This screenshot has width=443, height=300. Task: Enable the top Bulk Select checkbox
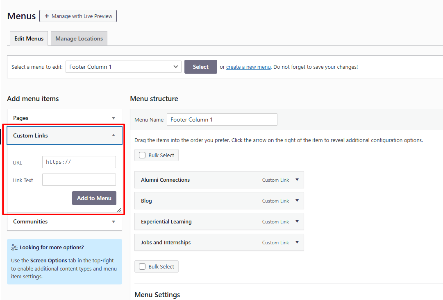click(142, 155)
